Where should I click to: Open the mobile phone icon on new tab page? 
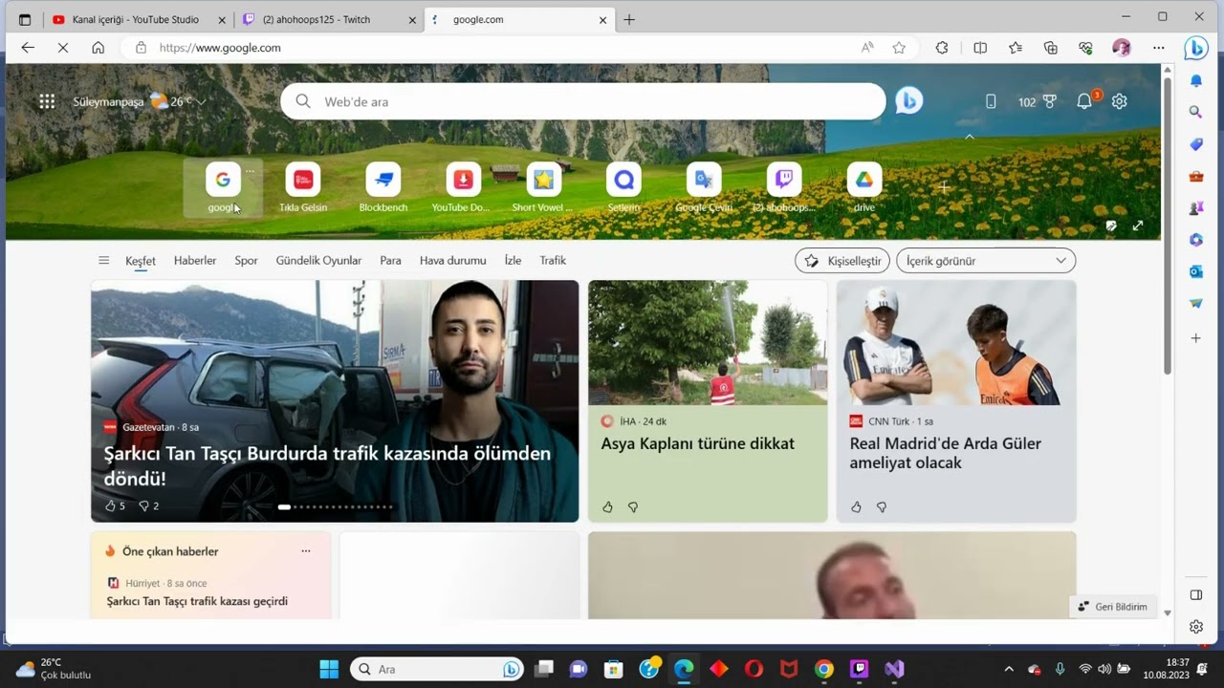point(991,101)
